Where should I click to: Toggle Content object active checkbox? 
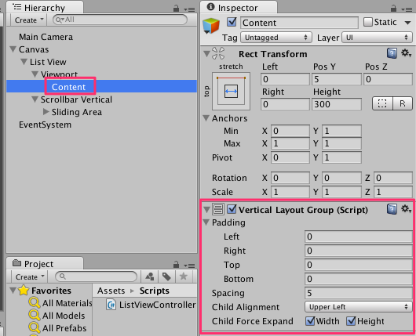tap(232, 22)
